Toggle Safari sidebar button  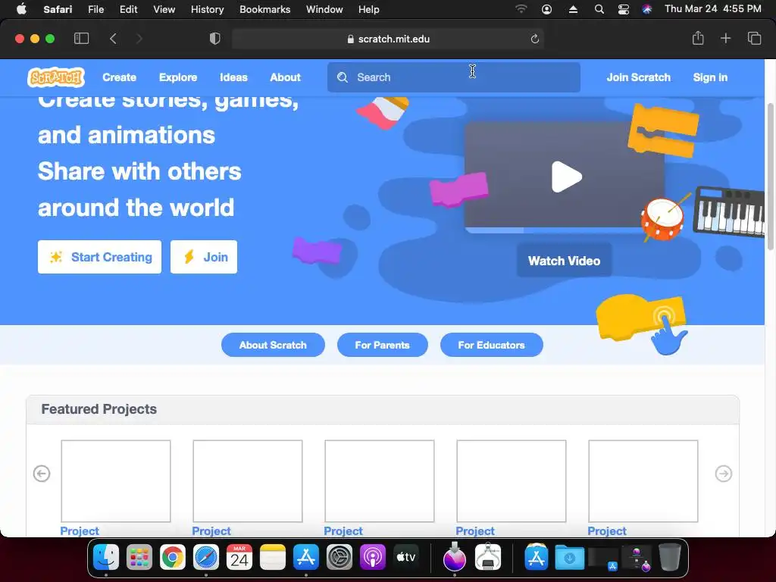tap(81, 39)
